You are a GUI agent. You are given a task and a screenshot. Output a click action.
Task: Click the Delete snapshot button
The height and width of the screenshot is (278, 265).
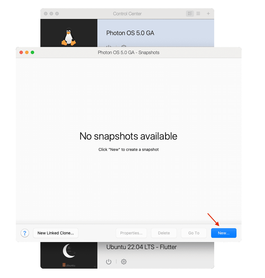[x=164, y=233]
